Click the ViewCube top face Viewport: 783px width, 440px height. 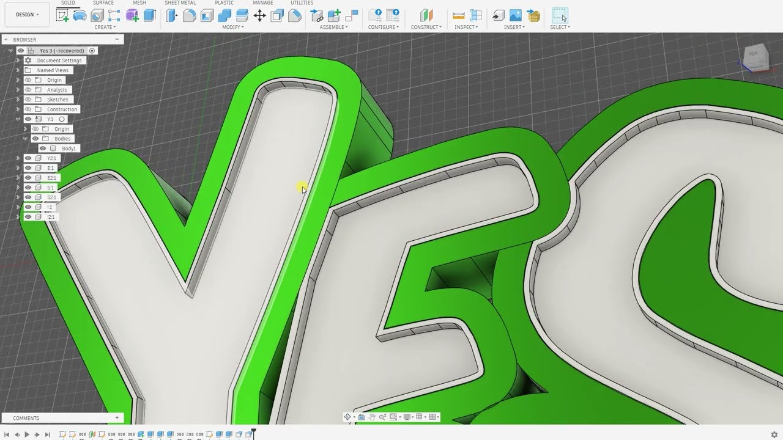click(x=754, y=54)
